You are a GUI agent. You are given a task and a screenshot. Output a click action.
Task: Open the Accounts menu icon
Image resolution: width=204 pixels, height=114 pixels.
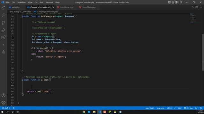point(4,95)
